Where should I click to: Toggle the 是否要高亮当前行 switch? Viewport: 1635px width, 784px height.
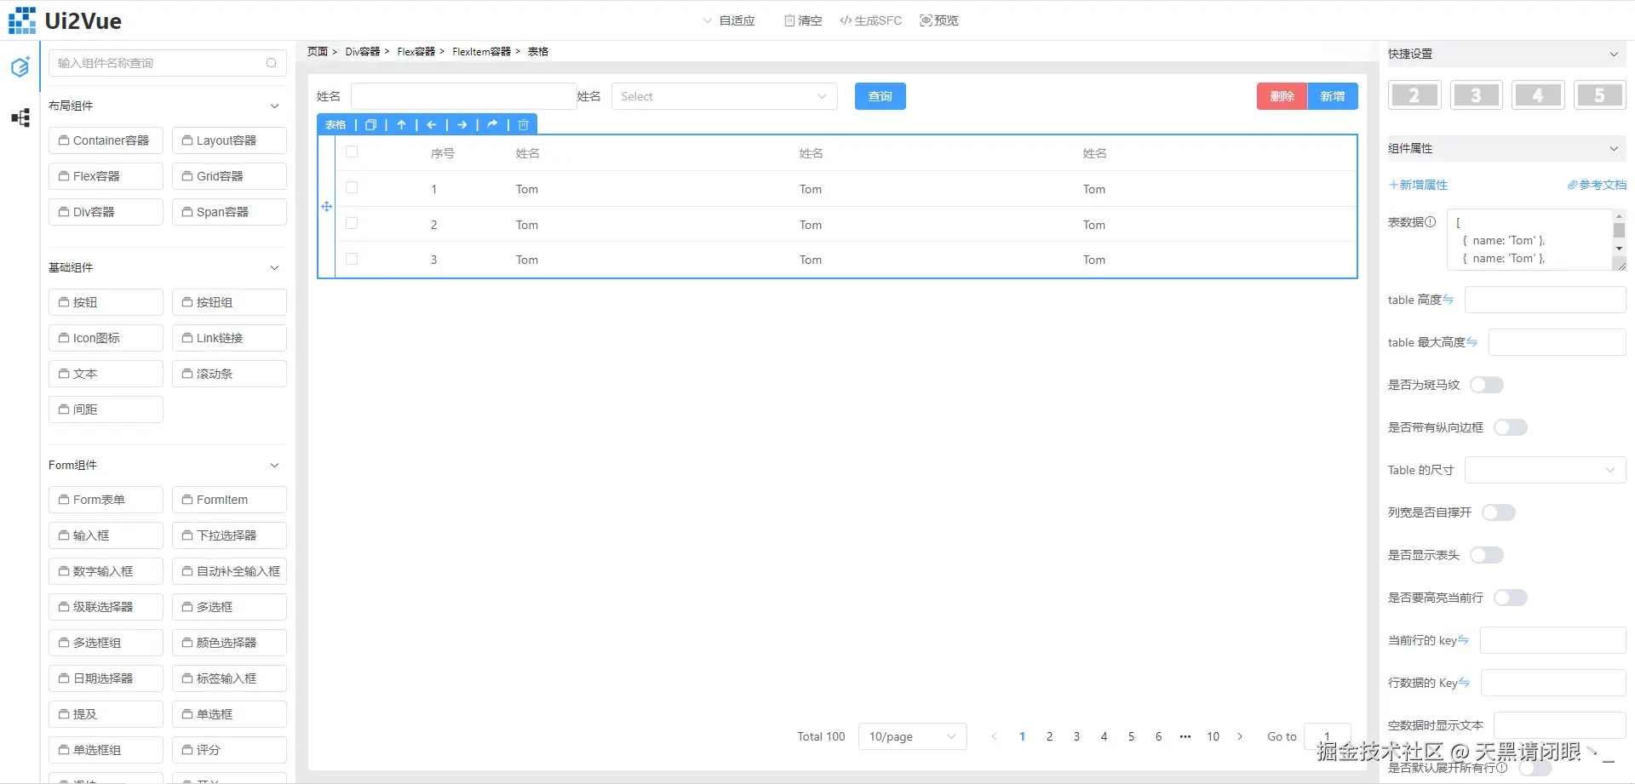[x=1511, y=598]
